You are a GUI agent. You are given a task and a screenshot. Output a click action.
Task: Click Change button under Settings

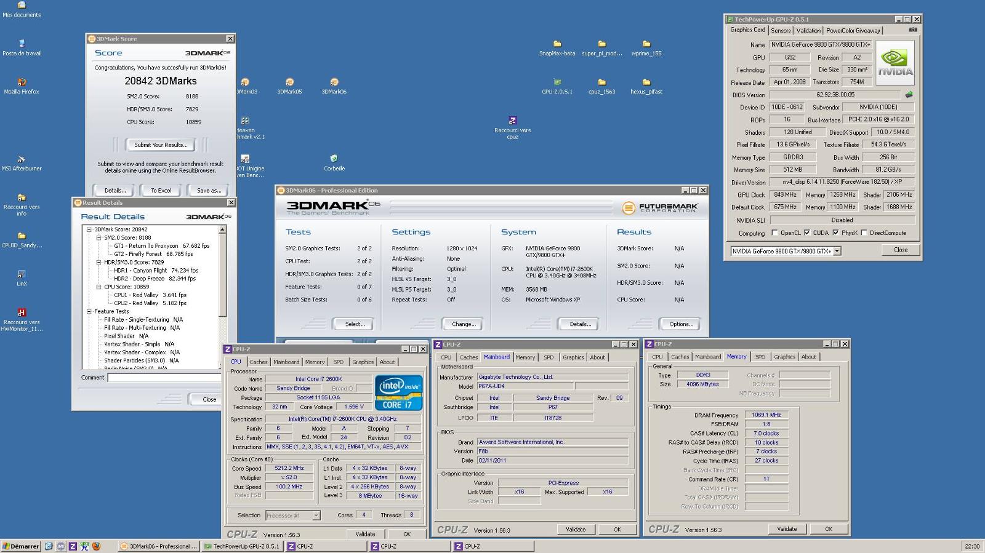(x=463, y=324)
